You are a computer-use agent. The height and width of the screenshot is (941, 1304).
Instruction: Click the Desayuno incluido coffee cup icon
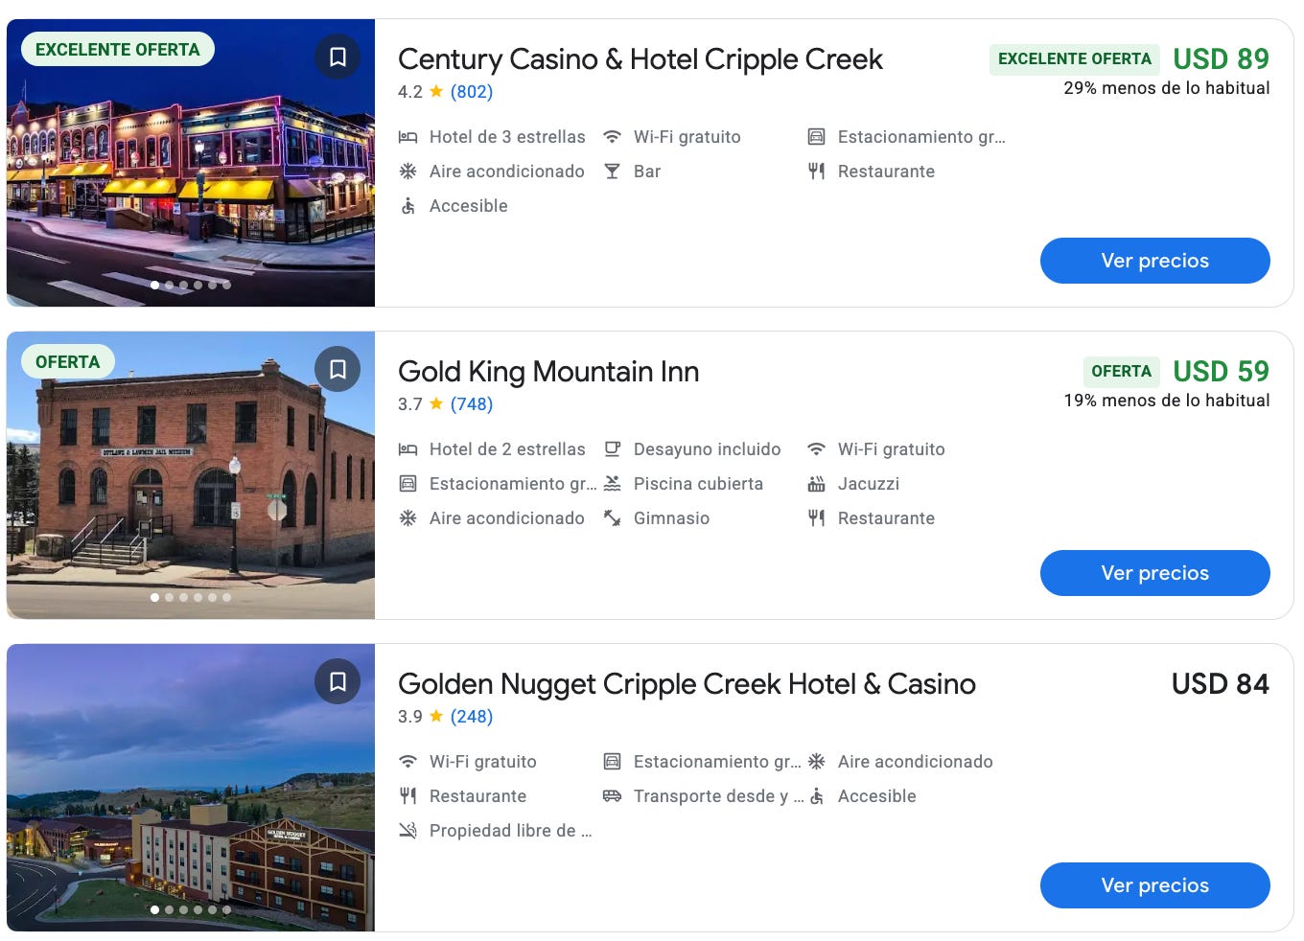point(612,449)
